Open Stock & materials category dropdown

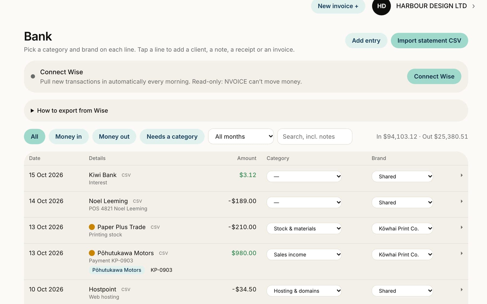pos(304,228)
